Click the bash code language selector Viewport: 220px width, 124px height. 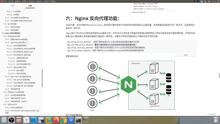tap(185, 55)
